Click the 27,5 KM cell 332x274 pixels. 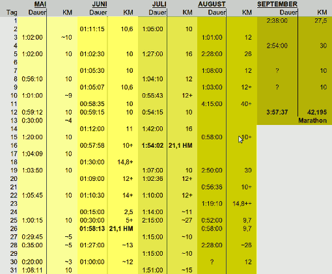(x=320, y=21)
